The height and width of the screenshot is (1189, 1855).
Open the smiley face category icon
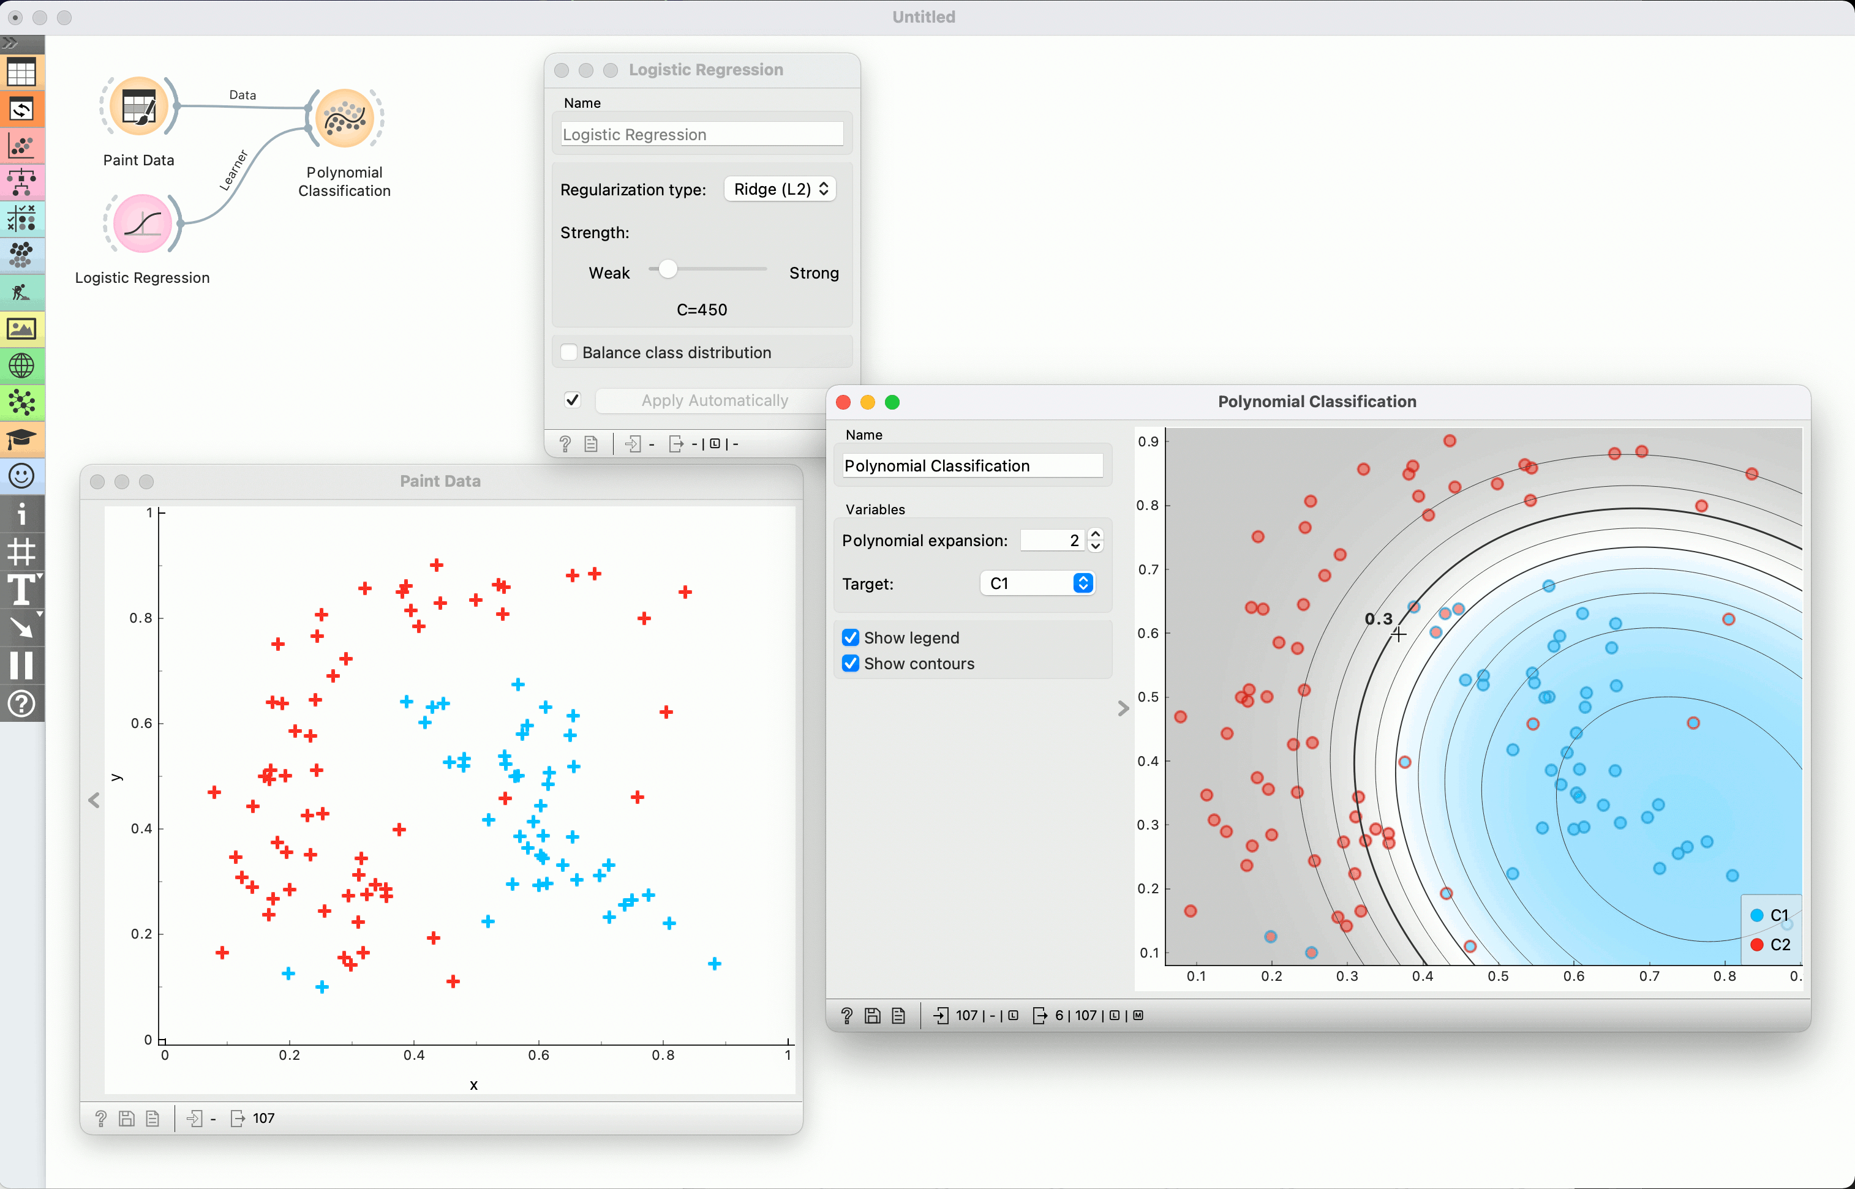[21, 476]
